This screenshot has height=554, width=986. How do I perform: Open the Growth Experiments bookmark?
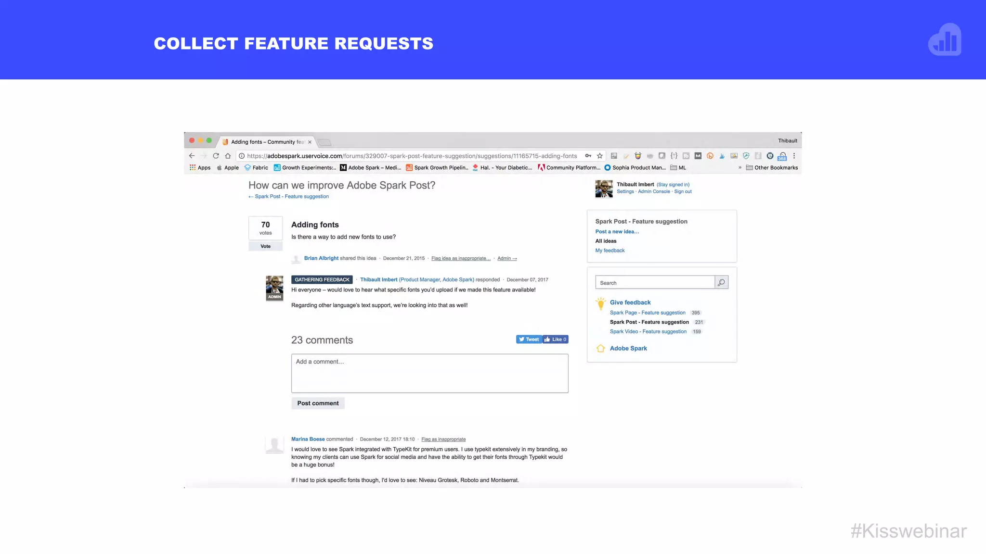coord(305,168)
